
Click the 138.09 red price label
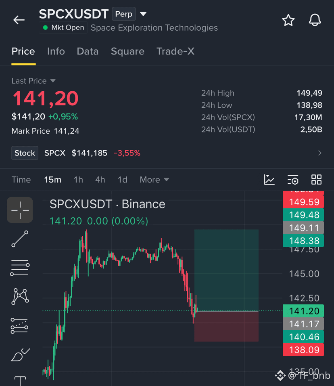pyautogui.click(x=303, y=350)
